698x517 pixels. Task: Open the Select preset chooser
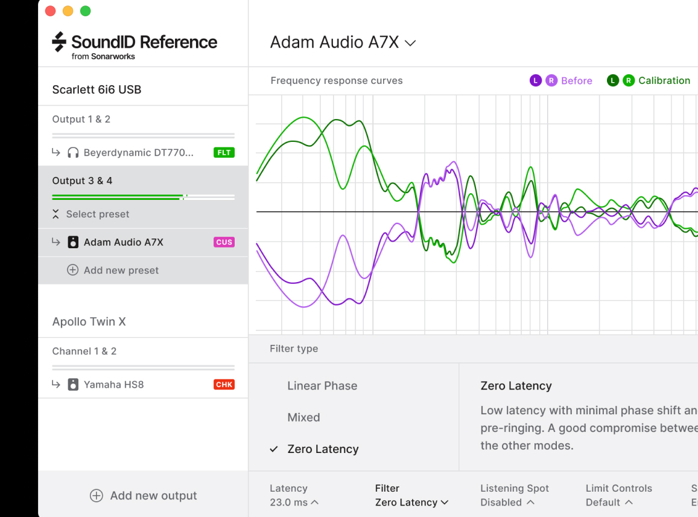coord(97,214)
